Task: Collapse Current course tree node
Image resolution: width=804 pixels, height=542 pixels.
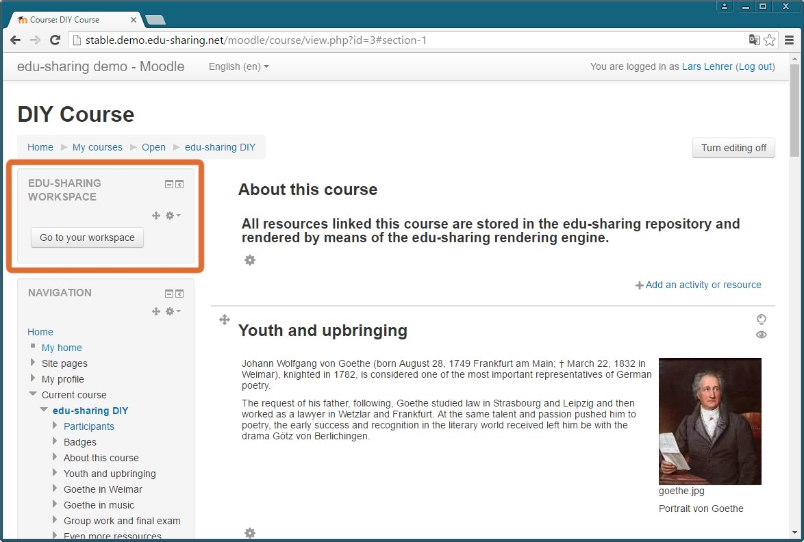Action: tap(33, 394)
